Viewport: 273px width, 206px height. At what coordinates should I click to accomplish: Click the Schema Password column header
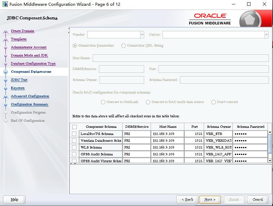pyautogui.click(x=251, y=126)
